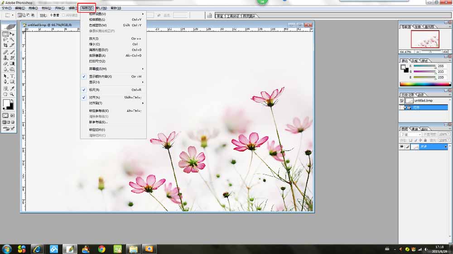453x254 pixels.
Task: Select the History Brush tool
Action: pyautogui.click(x=12, y=58)
